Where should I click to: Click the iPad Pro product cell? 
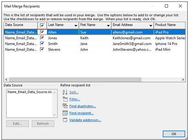170,32
